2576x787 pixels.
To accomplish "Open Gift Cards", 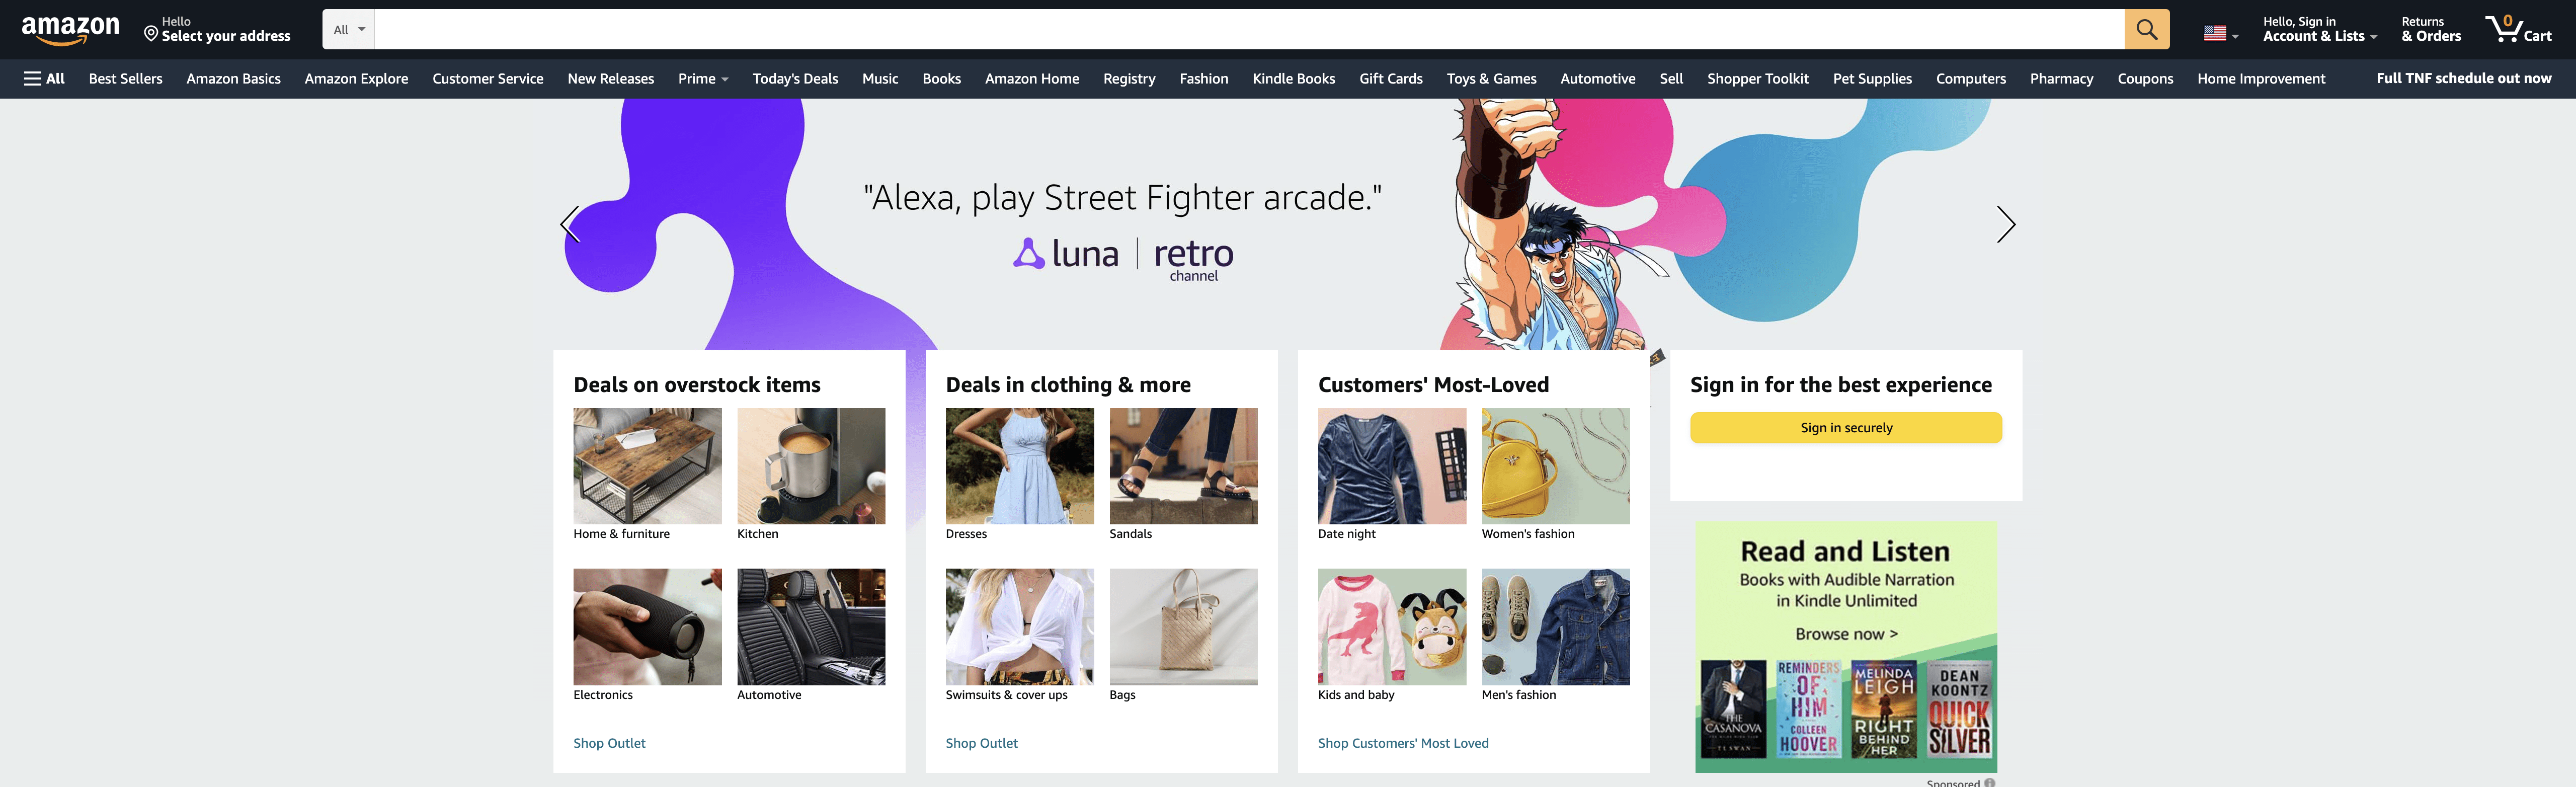I will (1390, 79).
